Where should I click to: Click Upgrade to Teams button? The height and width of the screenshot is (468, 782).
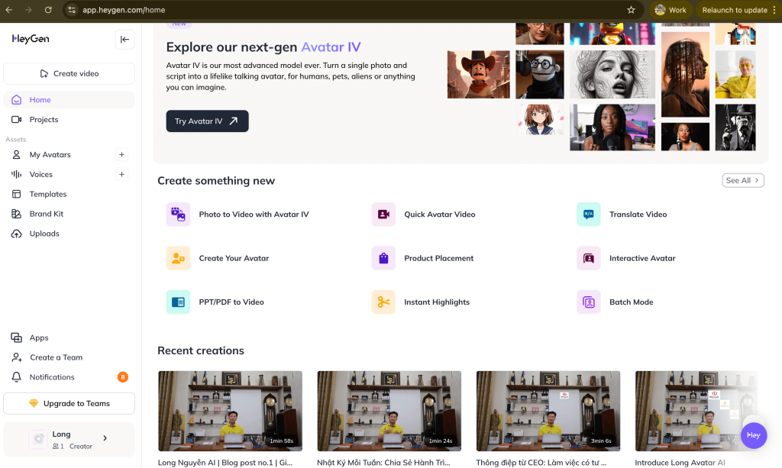69,403
